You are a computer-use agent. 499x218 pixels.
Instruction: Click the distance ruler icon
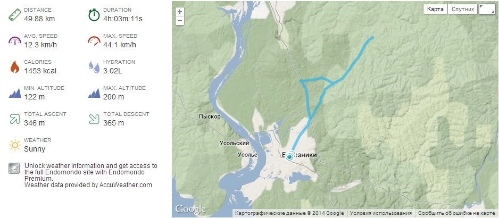14,14
